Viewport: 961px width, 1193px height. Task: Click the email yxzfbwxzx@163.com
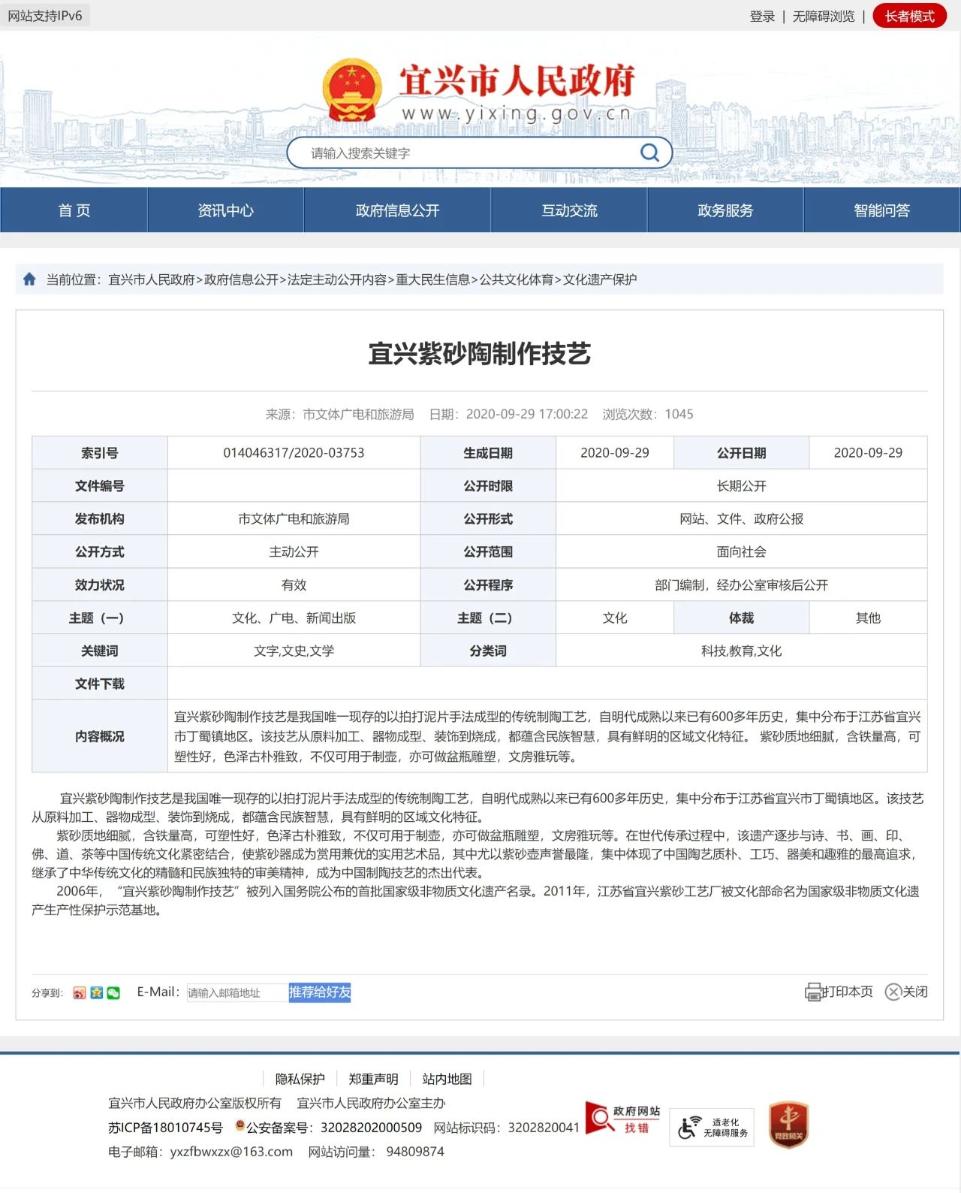click(231, 1152)
